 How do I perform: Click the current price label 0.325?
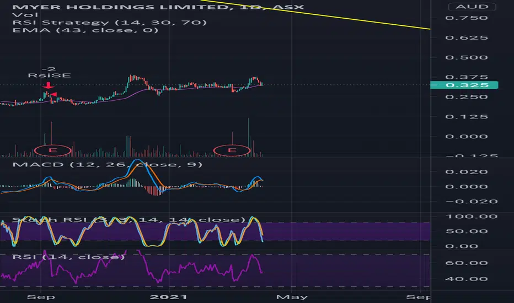click(464, 85)
